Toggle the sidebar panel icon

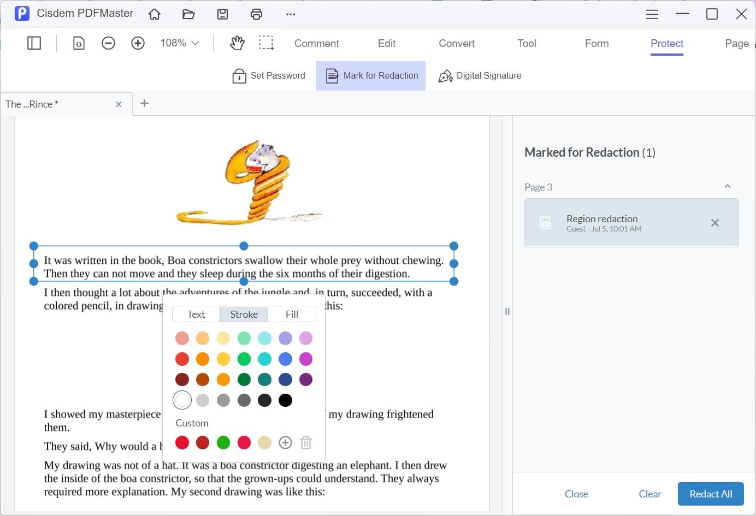[34, 43]
